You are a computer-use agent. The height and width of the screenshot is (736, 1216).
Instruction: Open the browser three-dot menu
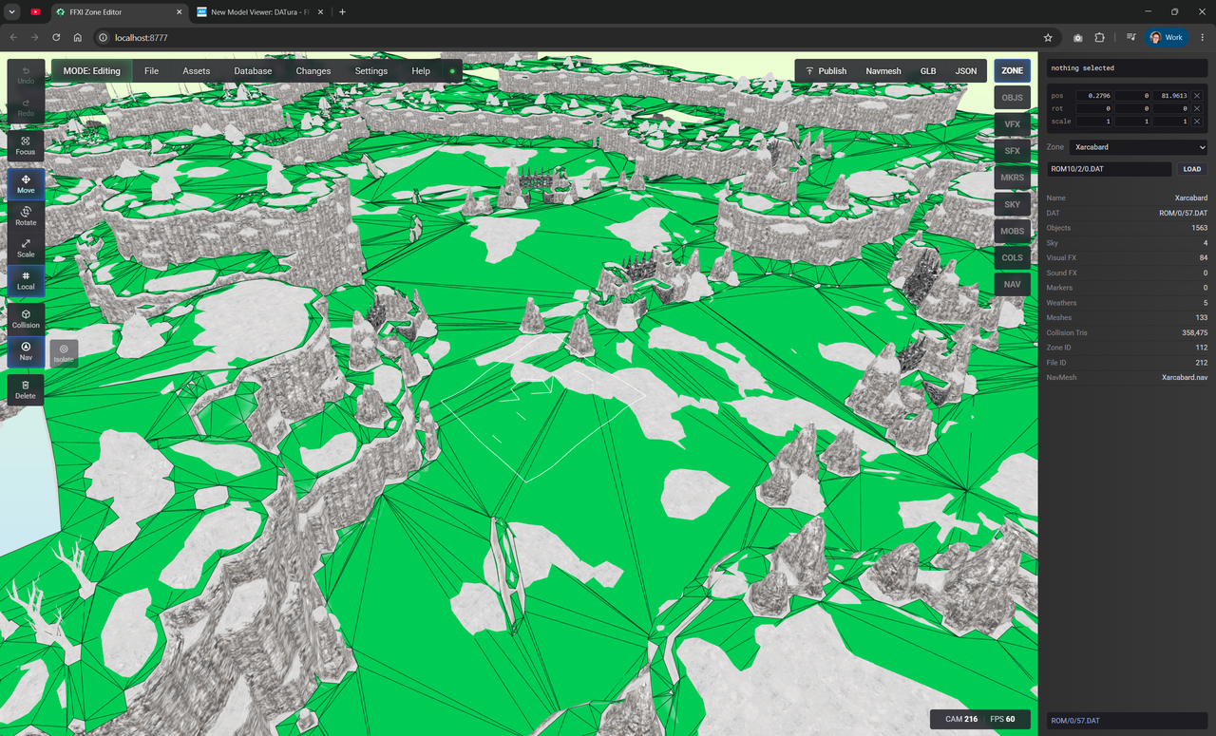click(1202, 37)
